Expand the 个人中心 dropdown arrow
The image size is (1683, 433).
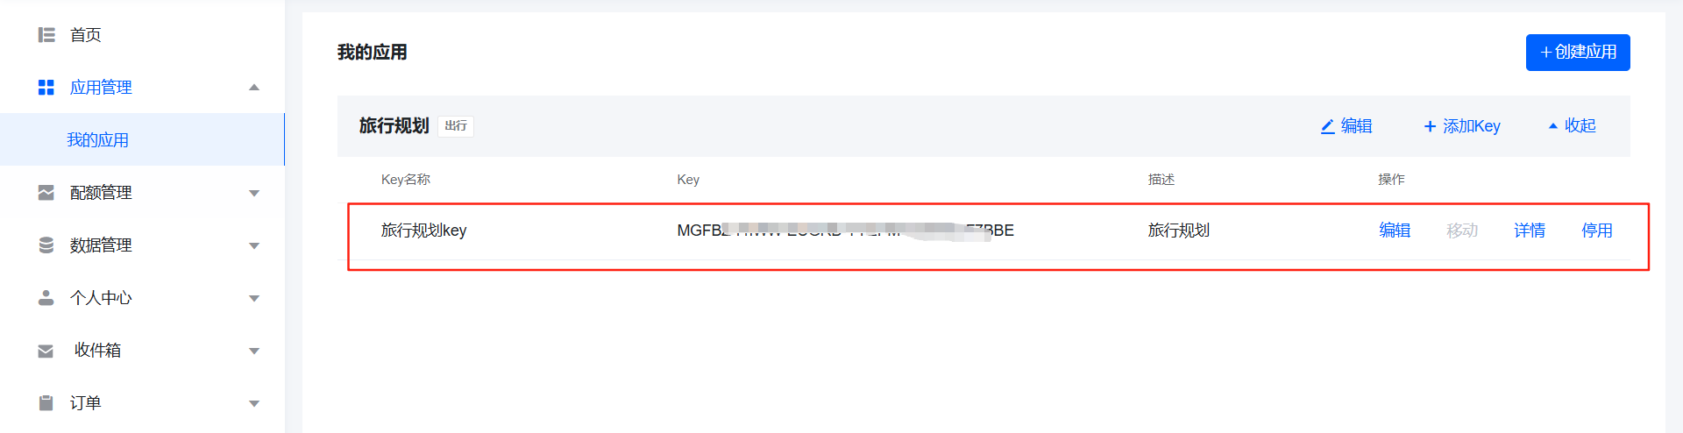click(254, 298)
